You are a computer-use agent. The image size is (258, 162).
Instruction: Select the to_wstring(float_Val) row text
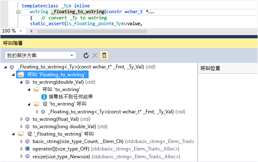61,119
